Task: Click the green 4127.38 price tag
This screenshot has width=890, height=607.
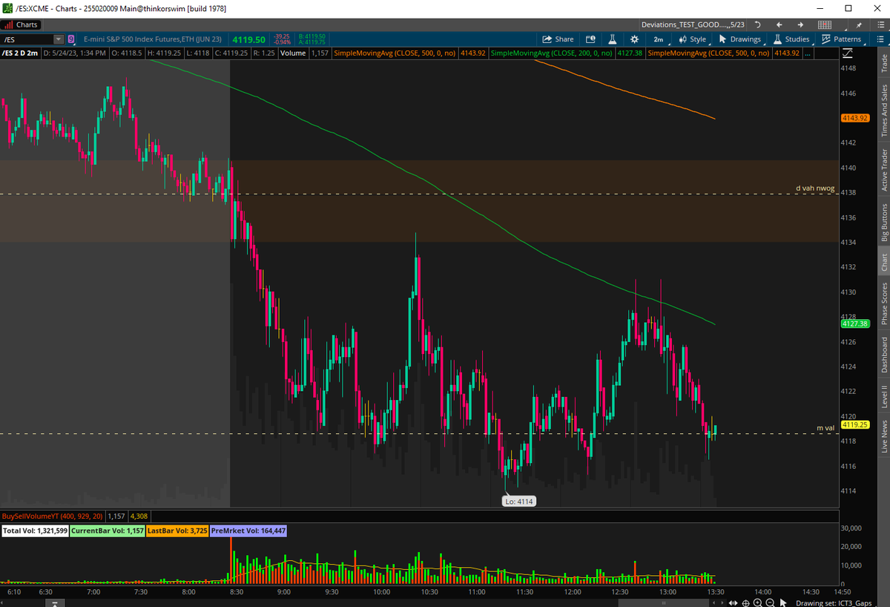Action: 854,324
